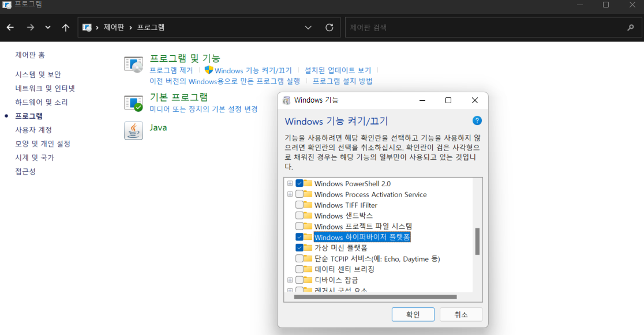Open 모양 및 개인 설정 category
The height and width of the screenshot is (335, 644).
pyautogui.click(x=43, y=144)
